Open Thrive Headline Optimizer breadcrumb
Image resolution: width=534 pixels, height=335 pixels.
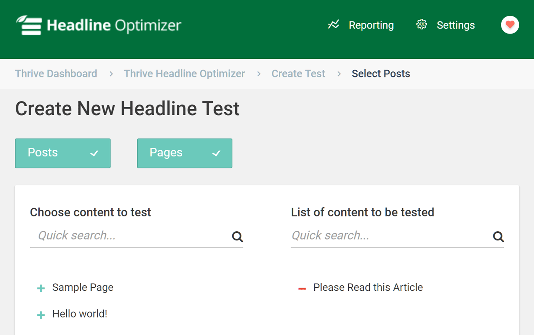[184, 73]
